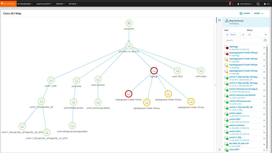Collapse the side panel with double chevron
The width and height of the screenshot is (272, 153).
[219, 150]
